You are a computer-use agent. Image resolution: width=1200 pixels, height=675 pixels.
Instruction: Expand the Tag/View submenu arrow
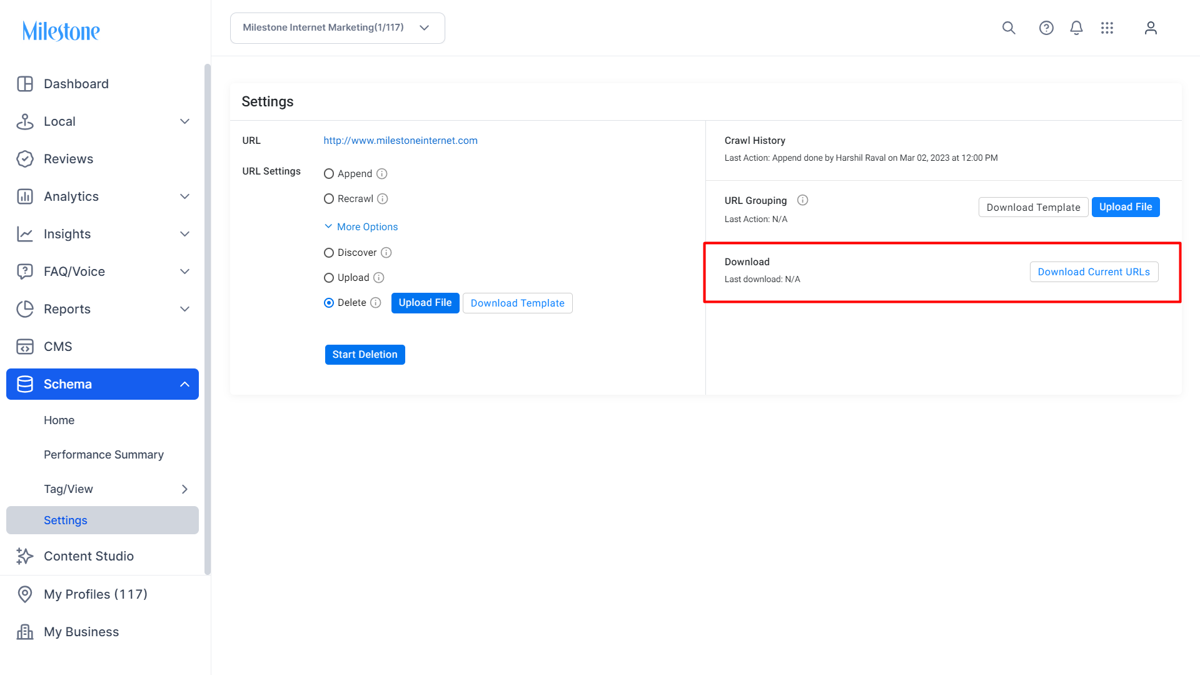point(184,489)
